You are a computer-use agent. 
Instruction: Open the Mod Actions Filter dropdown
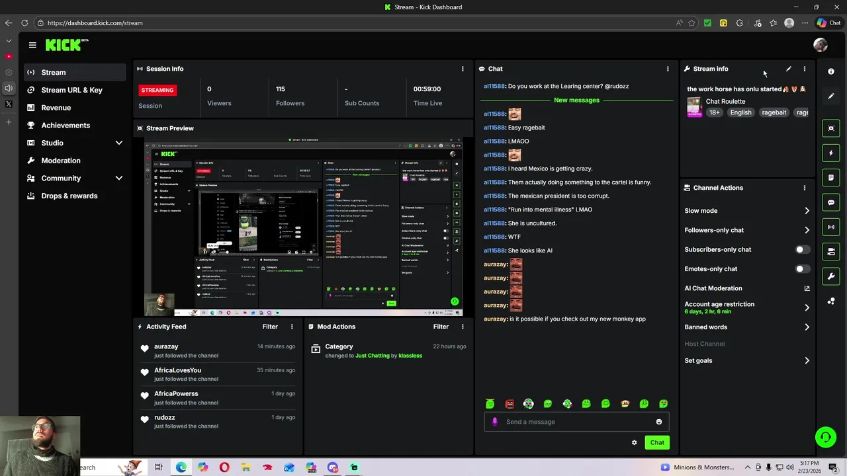pyautogui.click(x=441, y=327)
